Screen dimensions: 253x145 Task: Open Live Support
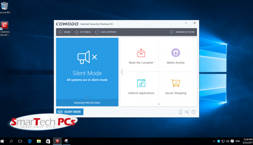click(x=106, y=32)
